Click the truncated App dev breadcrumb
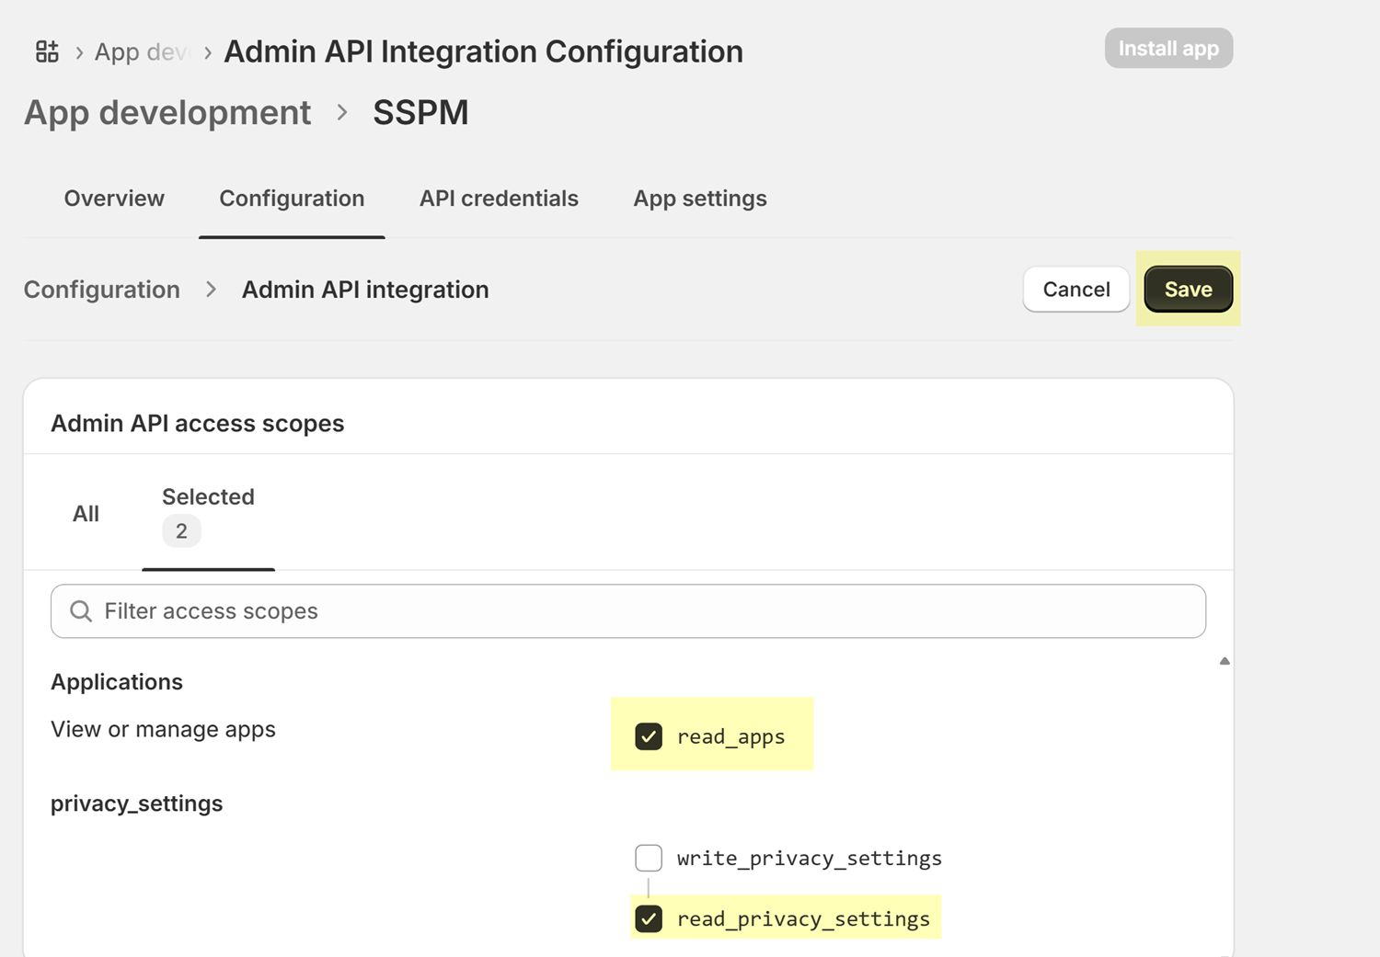The height and width of the screenshot is (957, 1380). (x=142, y=52)
